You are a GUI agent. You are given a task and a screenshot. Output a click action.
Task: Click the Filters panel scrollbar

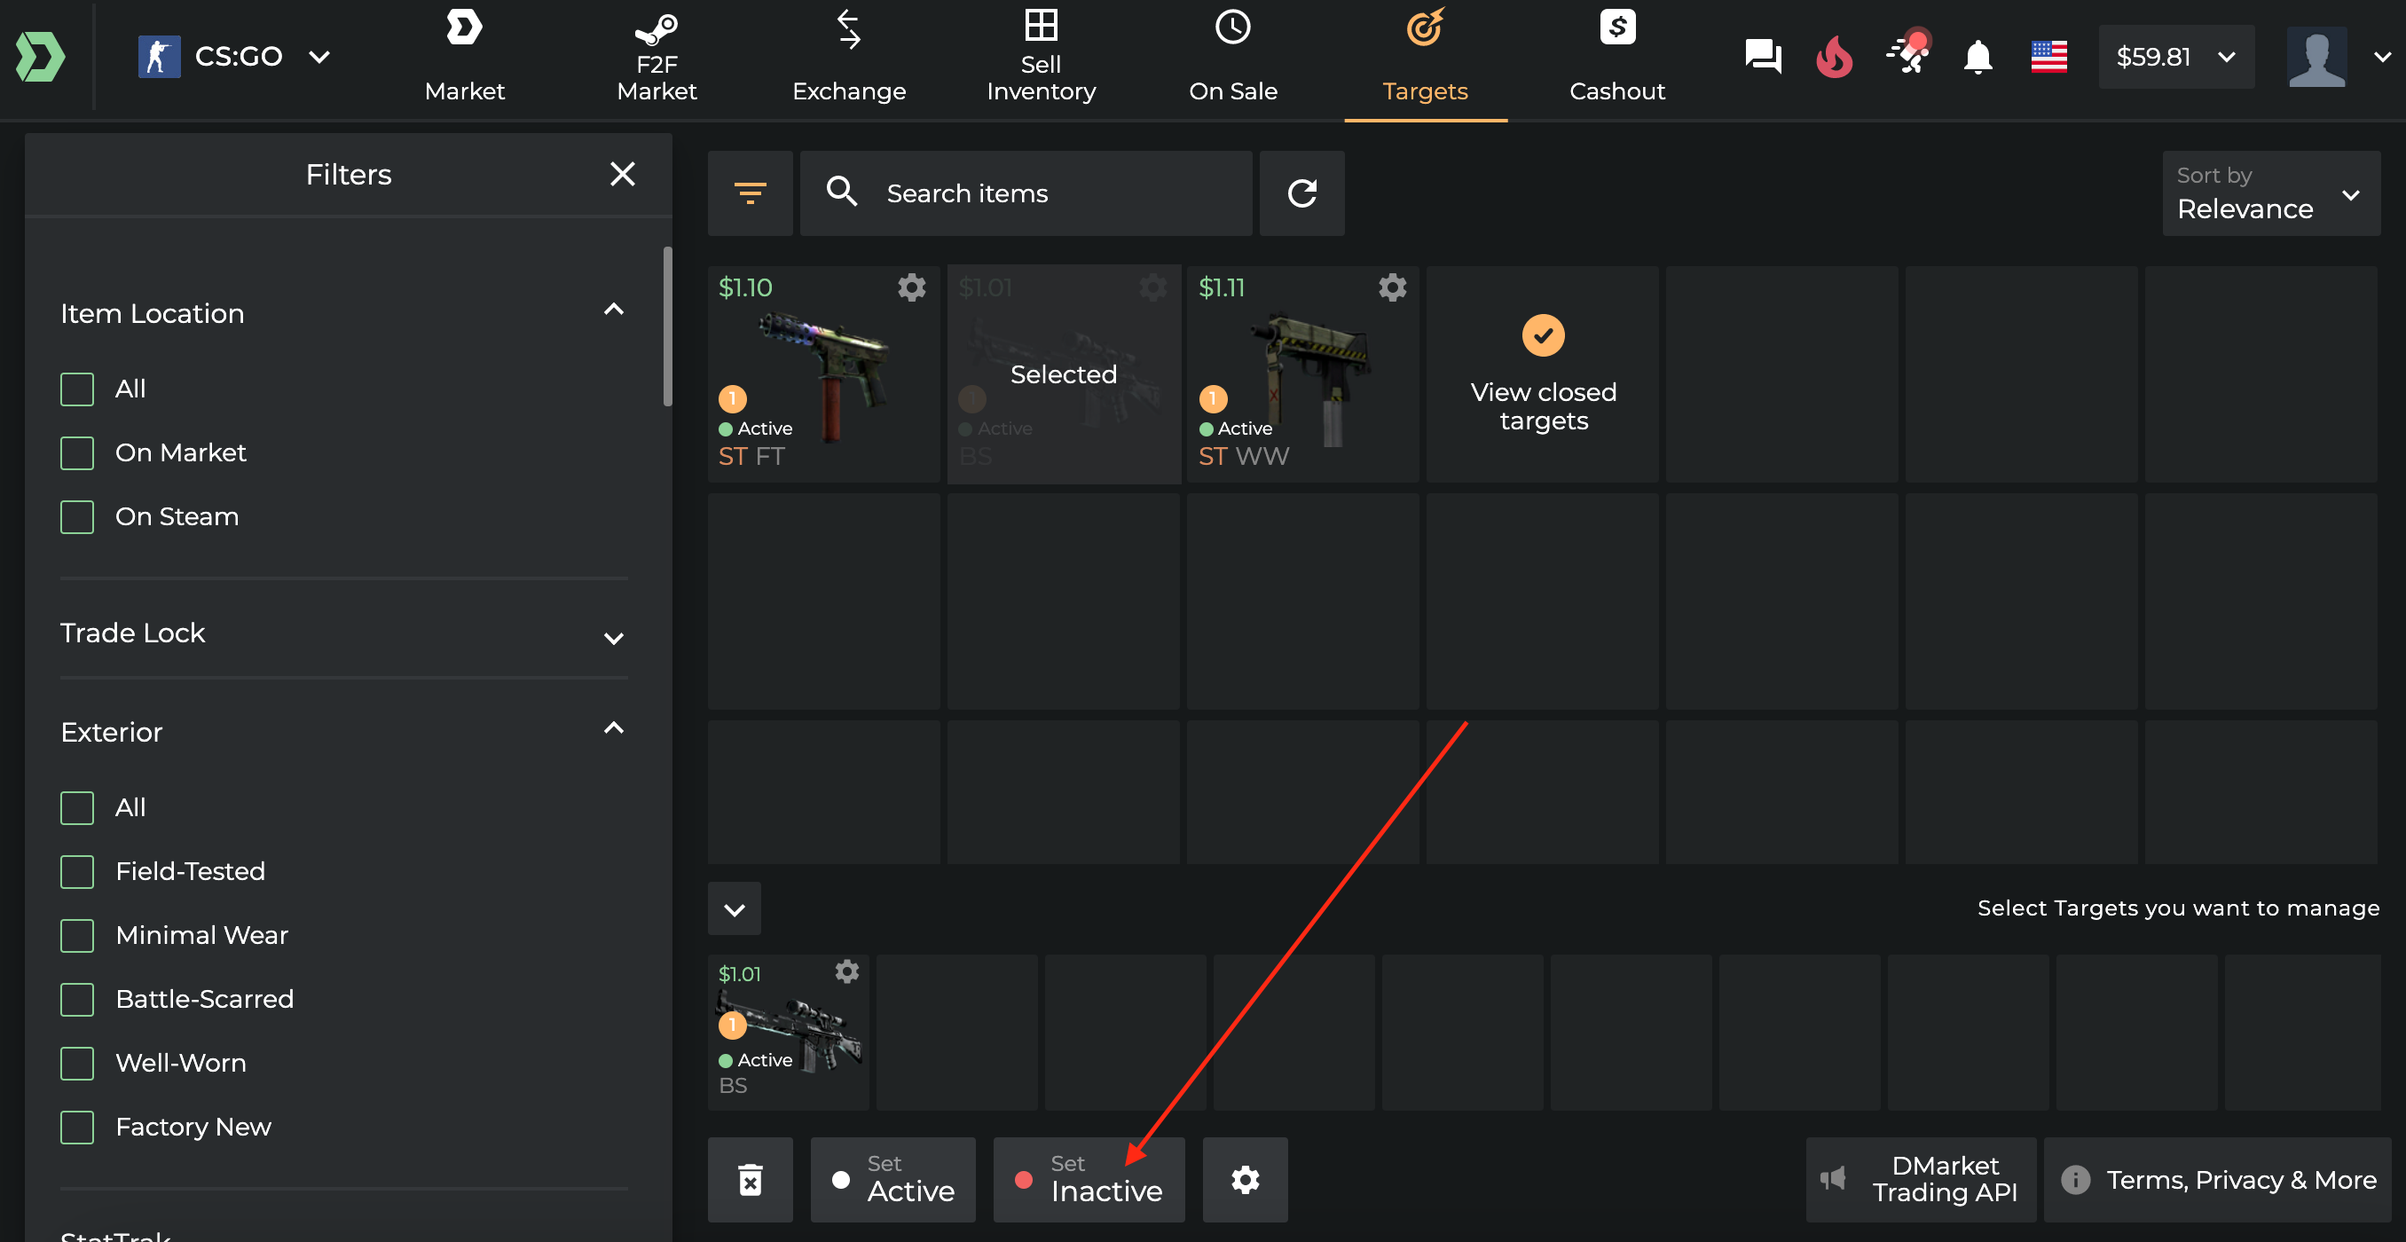[667, 326]
